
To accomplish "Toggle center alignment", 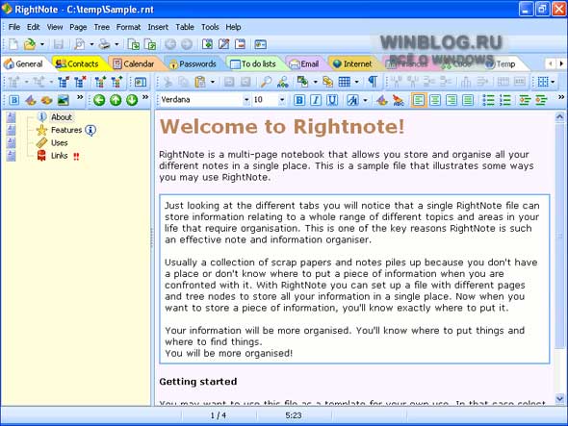I will tap(435, 100).
